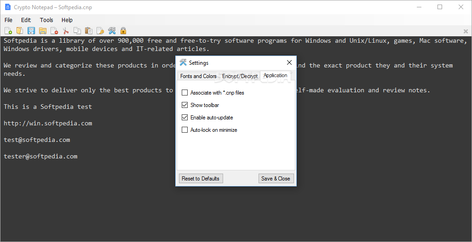
Task: Open settings via the wrench toolbar icon
Action: (x=112, y=31)
